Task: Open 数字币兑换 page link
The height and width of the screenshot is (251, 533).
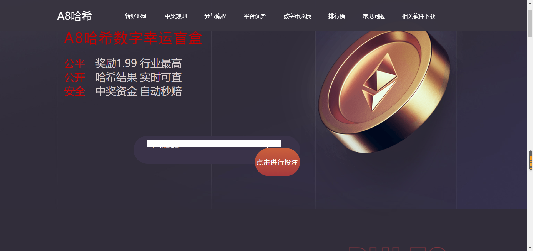Action: click(297, 16)
